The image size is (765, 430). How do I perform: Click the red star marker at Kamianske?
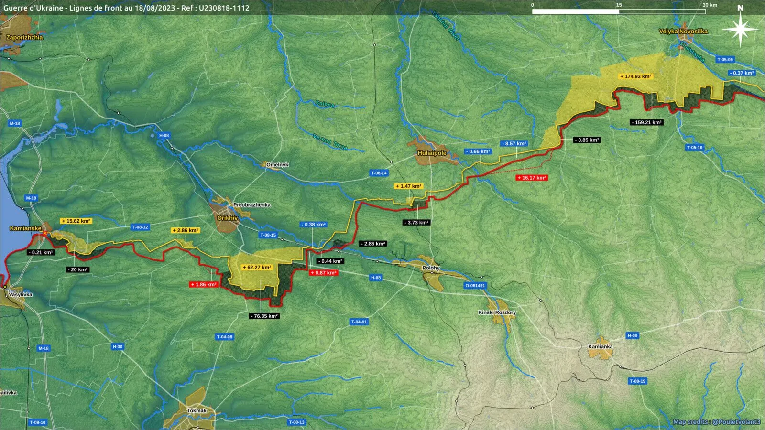point(45,233)
